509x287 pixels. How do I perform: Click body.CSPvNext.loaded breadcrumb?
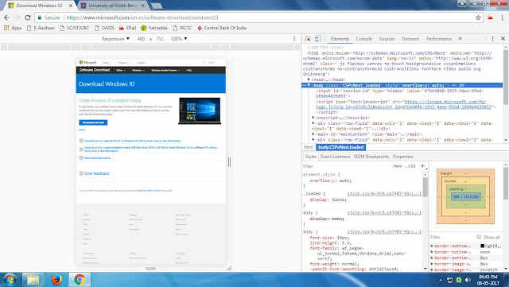(340, 147)
